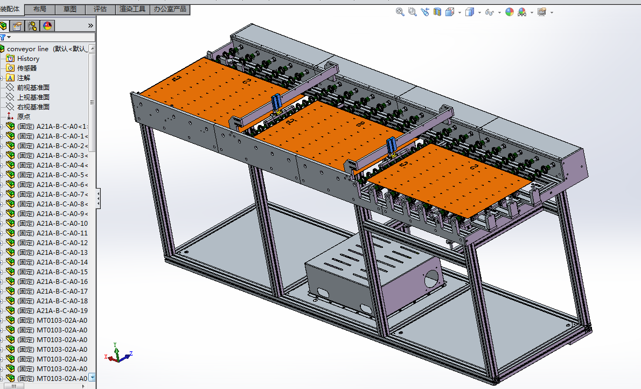The image size is (641, 389).
Task: Switch to the 渲染工具 tab
Action: point(133,9)
